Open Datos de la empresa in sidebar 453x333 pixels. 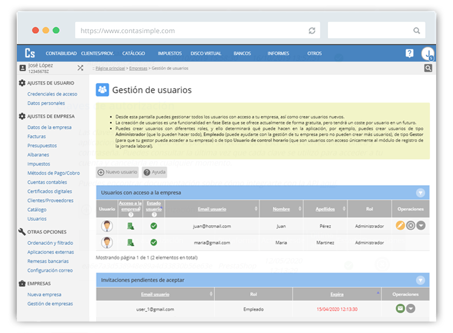pyautogui.click(x=50, y=127)
